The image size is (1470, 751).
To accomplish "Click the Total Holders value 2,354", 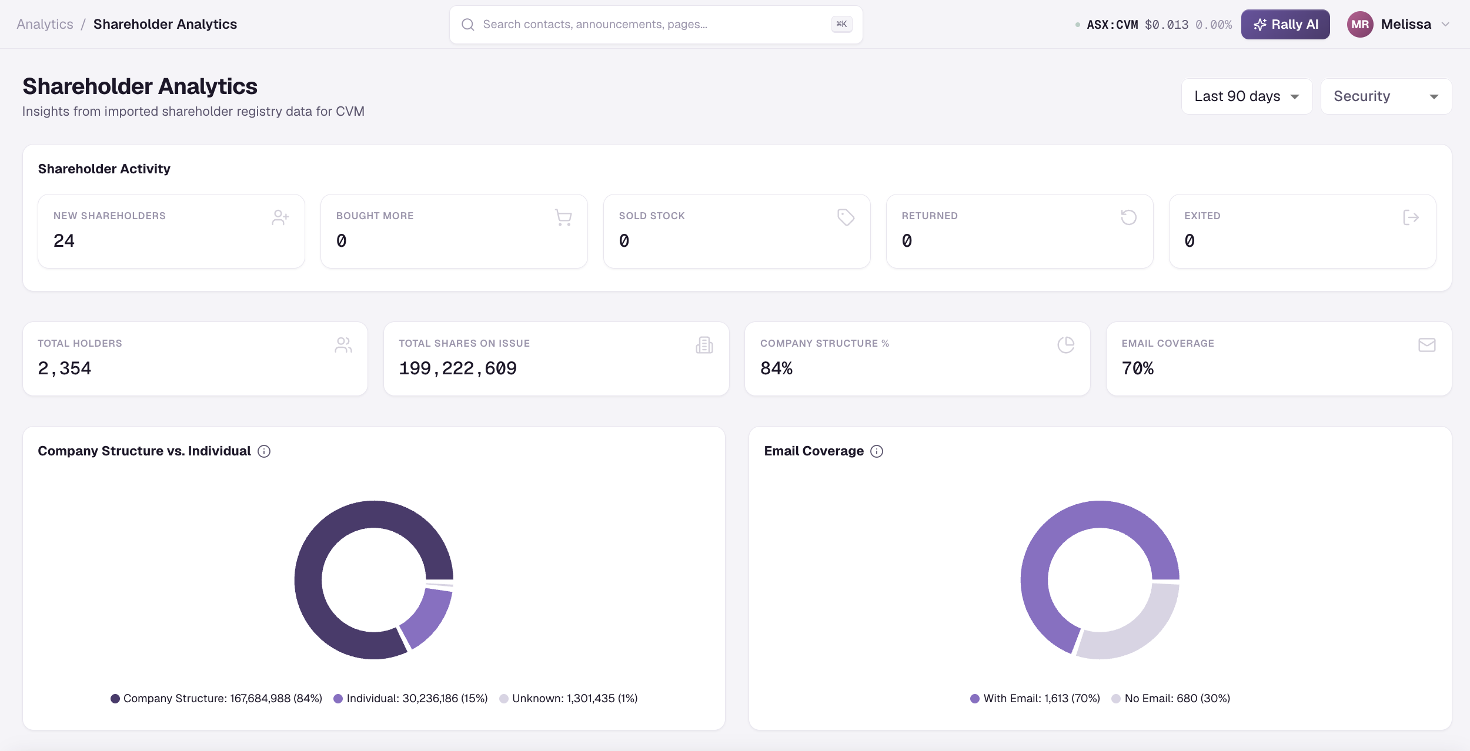I will [x=65, y=368].
